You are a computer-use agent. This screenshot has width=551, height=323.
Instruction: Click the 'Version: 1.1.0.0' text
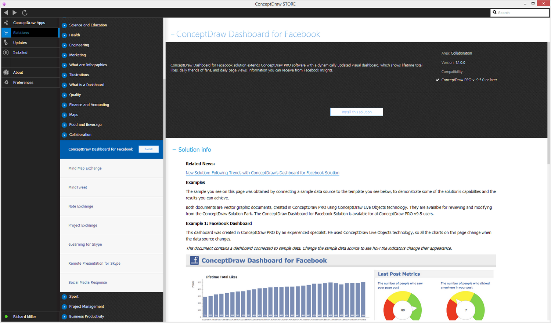[x=453, y=63]
